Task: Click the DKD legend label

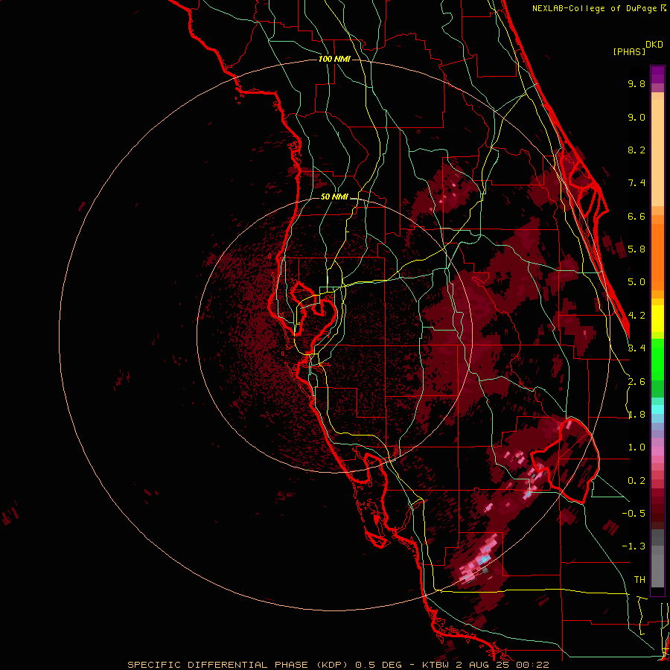Action: click(x=654, y=45)
